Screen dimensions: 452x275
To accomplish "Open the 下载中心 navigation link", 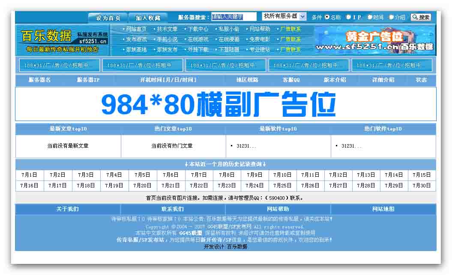I will point(198,30).
